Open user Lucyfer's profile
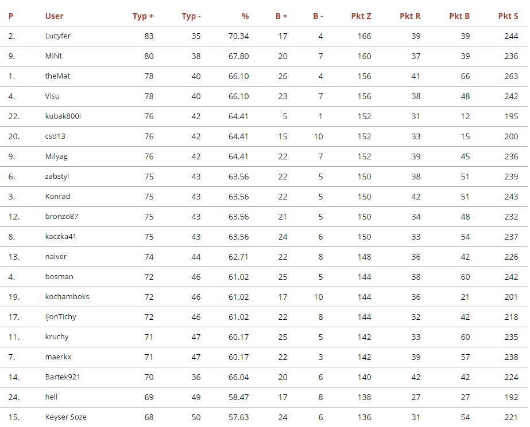The image size is (530, 427). pos(58,36)
